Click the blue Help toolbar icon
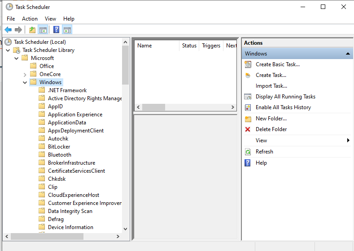The image size is (354, 251). [56, 30]
